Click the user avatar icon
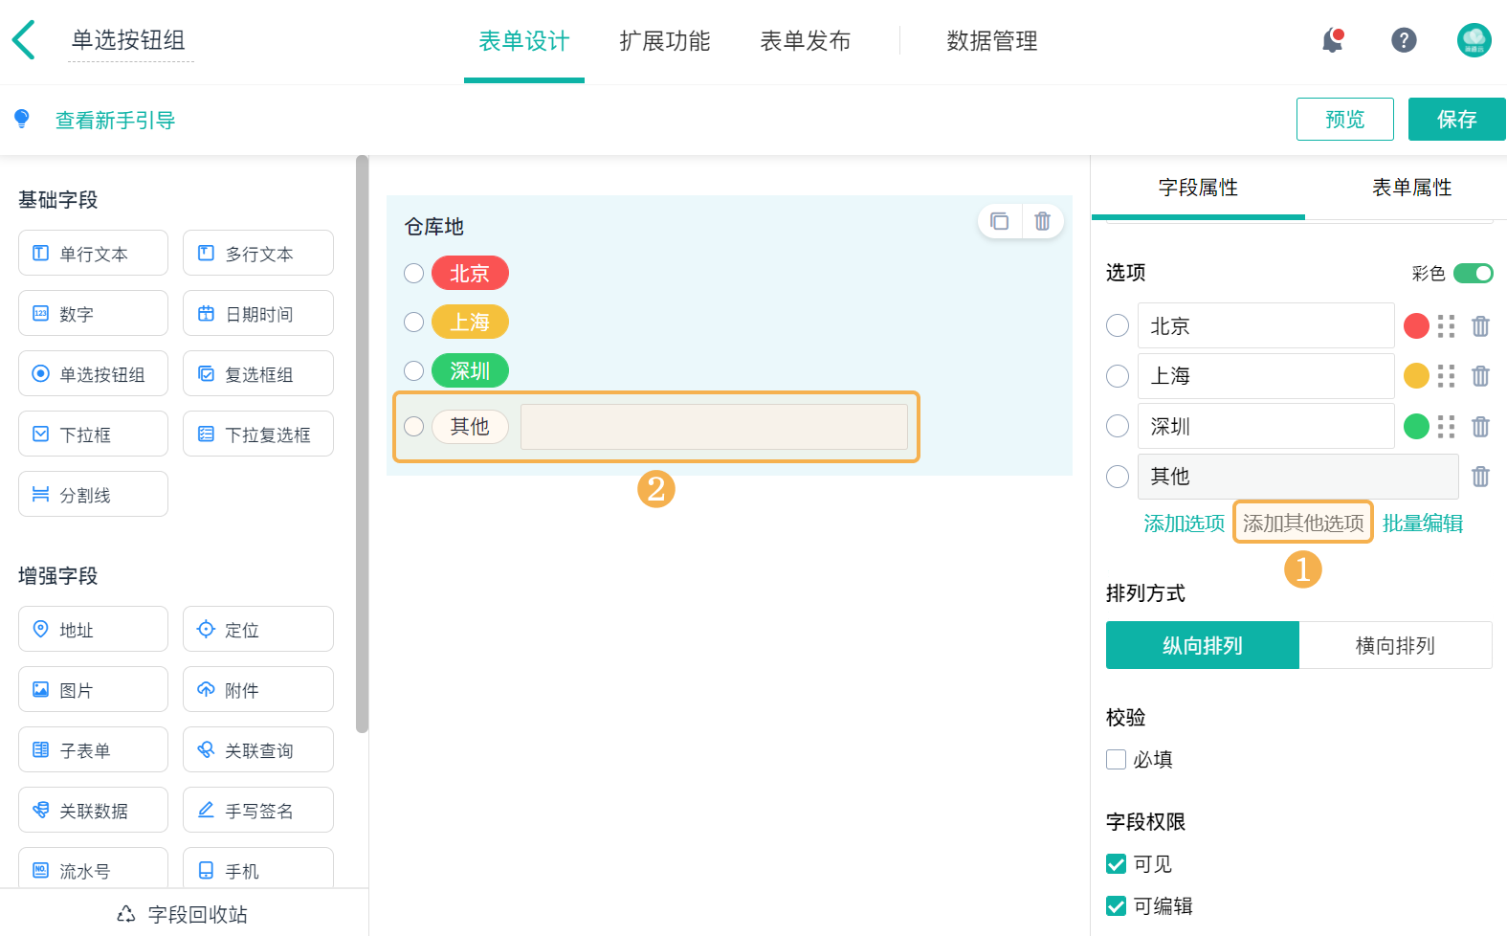Screen dimensions: 1507x936 [x=1474, y=40]
